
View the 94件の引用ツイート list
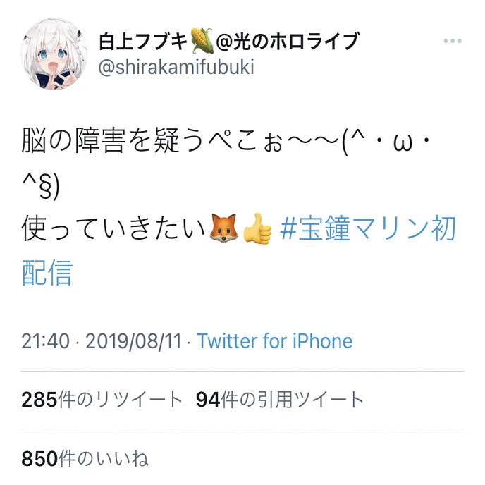tap(280, 399)
